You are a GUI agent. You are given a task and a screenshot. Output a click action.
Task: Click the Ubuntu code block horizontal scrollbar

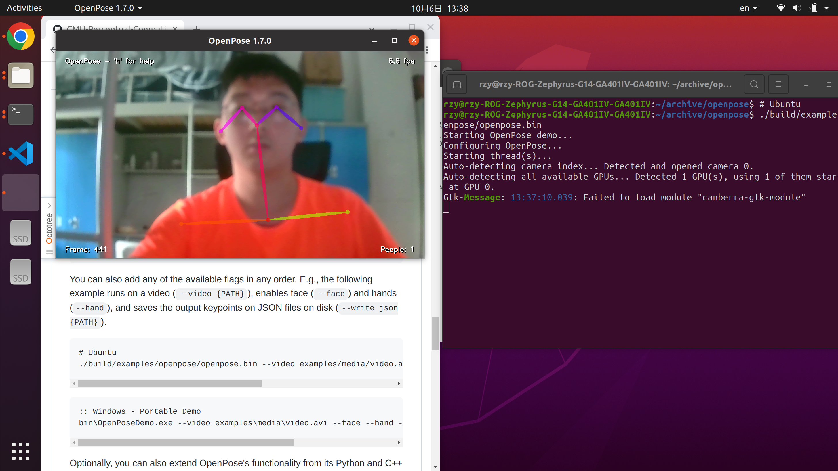pyautogui.click(x=170, y=384)
